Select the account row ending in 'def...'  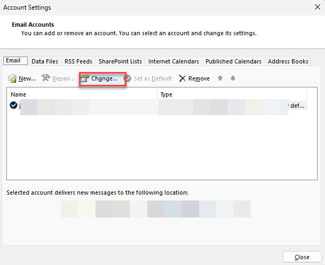[157, 106]
